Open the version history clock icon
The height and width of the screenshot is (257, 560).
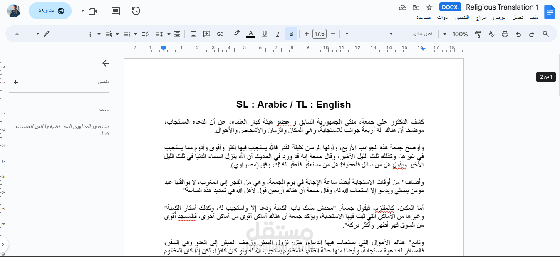pos(136,11)
